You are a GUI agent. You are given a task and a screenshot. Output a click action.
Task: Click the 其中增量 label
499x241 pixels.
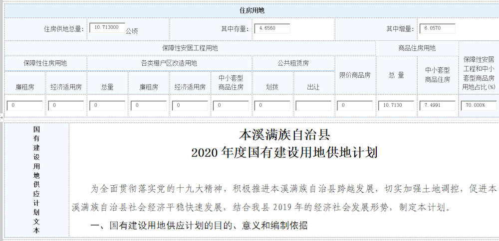click(400, 29)
